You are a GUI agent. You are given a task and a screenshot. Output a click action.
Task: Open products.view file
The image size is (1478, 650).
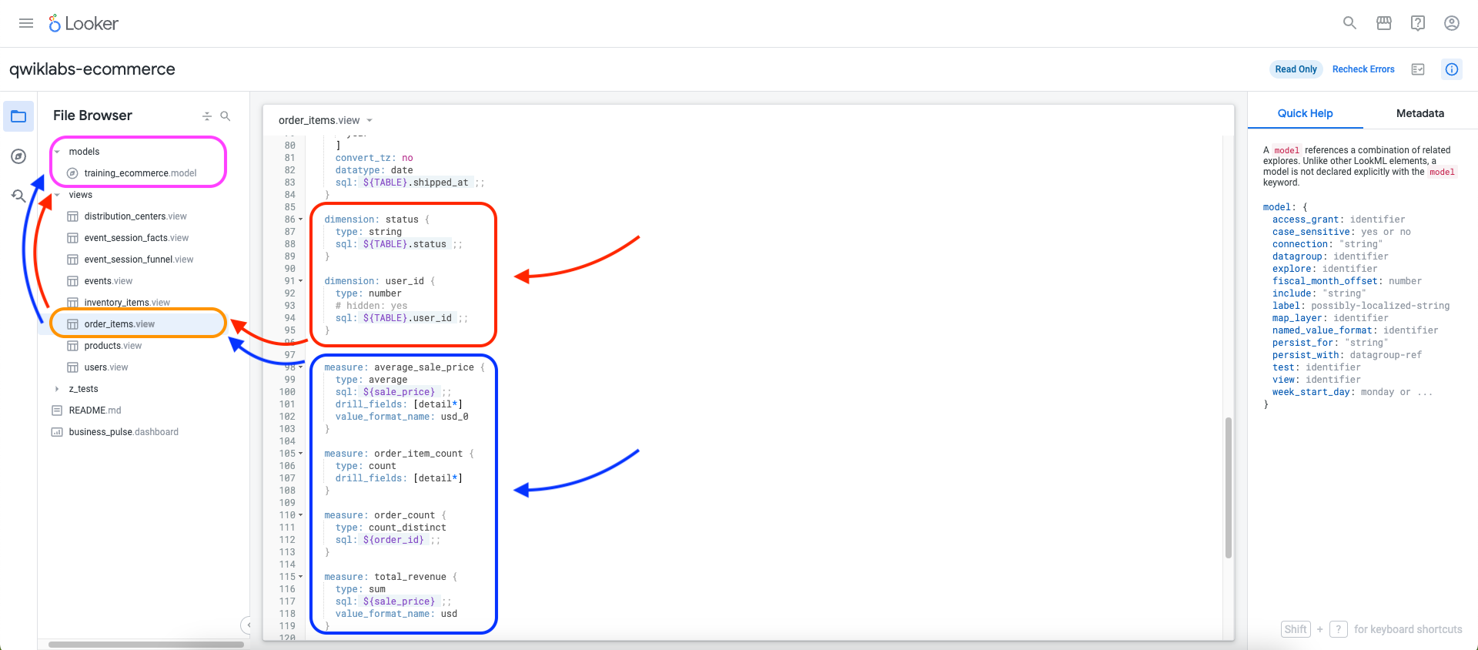[x=113, y=346]
